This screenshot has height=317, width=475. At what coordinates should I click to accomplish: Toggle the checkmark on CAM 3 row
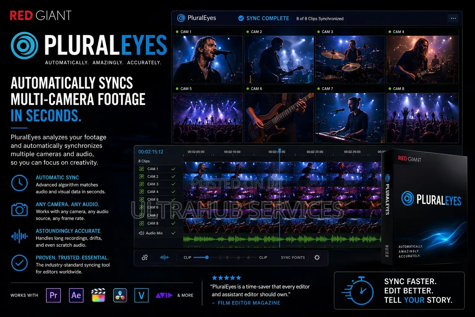173,184
